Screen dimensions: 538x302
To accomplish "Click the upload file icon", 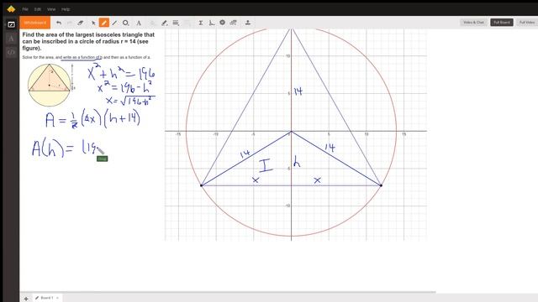I will pos(248,23).
